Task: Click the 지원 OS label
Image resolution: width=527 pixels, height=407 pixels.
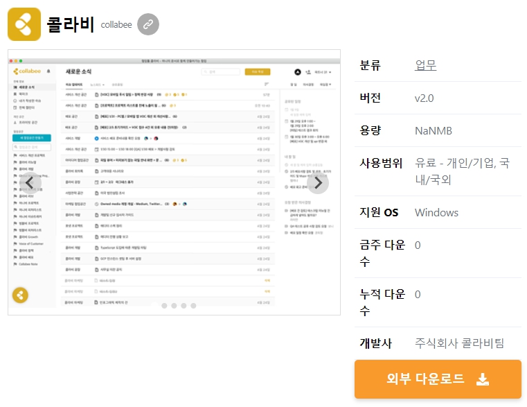Action: 379,212
